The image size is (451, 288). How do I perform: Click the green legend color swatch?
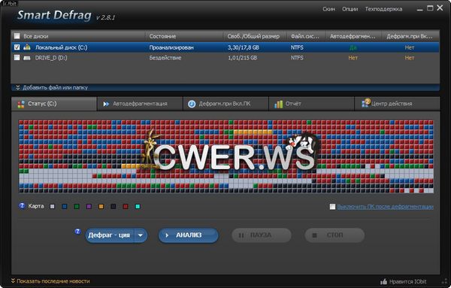click(77, 206)
